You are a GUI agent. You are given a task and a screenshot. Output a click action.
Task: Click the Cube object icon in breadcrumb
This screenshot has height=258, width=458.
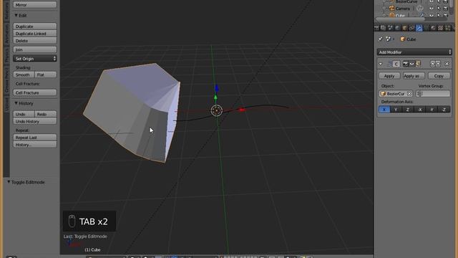tap(402, 39)
